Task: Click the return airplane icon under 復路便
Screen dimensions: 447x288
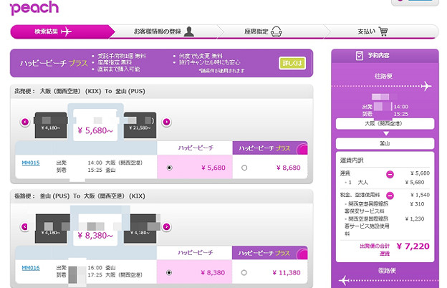Action: click(345, 280)
